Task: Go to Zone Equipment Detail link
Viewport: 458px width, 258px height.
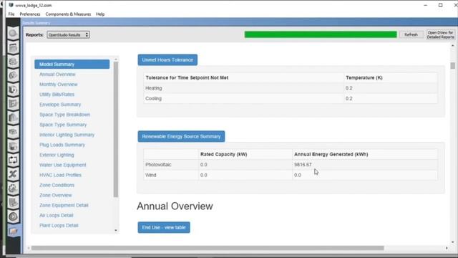Action: [64, 206]
